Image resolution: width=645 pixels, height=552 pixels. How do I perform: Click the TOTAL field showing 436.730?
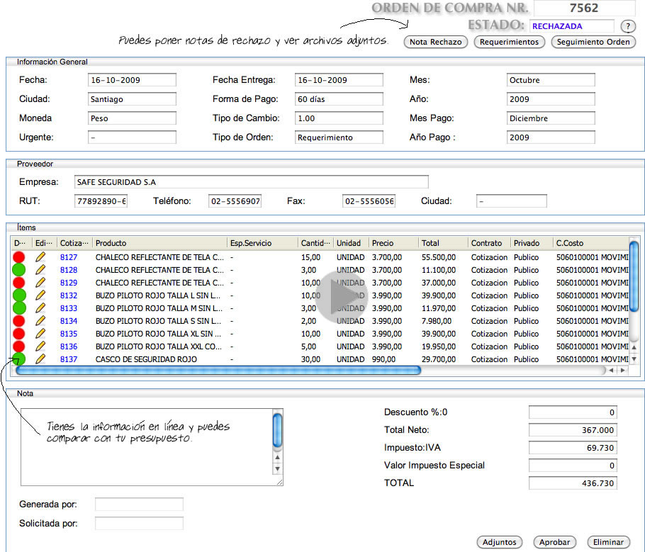(x=573, y=483)
